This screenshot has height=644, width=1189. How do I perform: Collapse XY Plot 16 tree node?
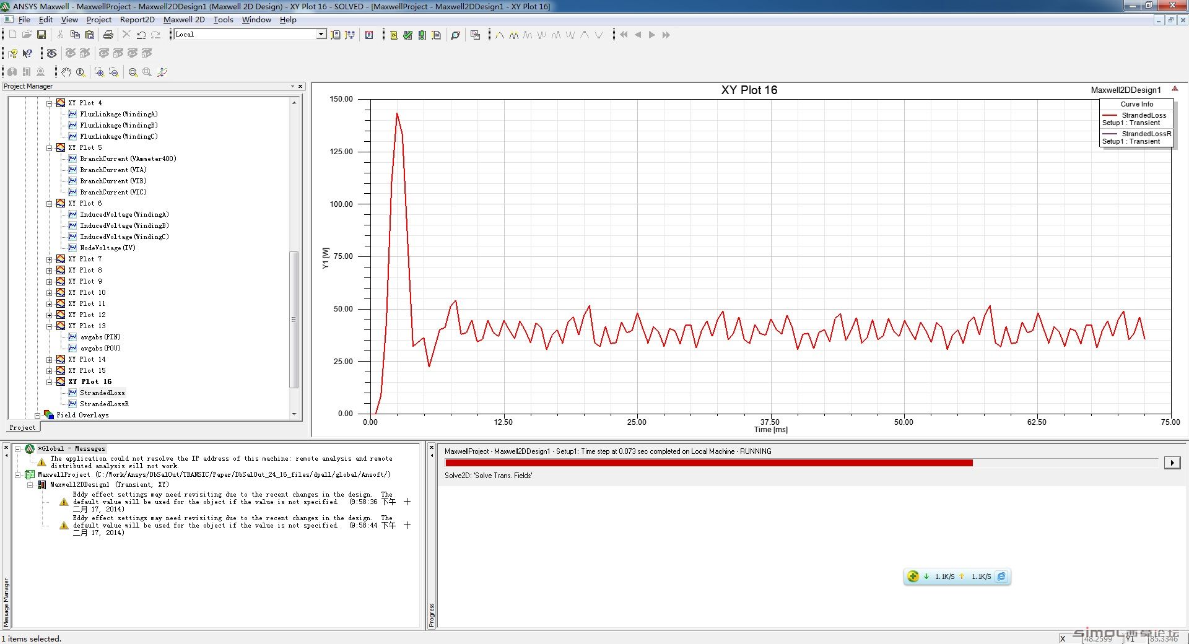coord(50,382)
